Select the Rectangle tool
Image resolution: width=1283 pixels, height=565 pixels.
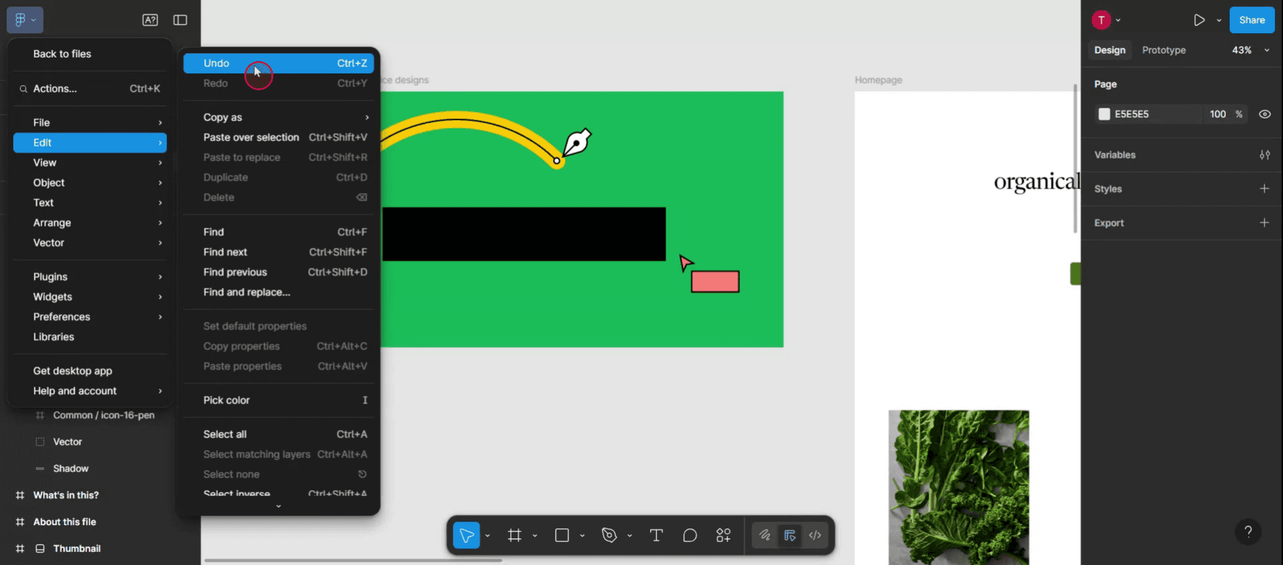pos(562,535)
